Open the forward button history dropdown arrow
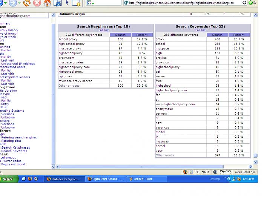Image resolution: width=264 pixels, height=198 pixels. pyautogui.click(x=19, y=3)
